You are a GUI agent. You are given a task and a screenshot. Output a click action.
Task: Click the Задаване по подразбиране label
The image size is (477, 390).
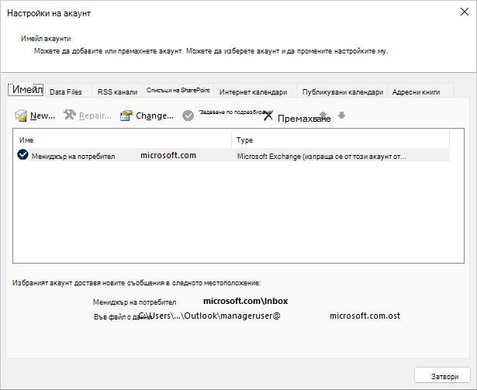[236, 112]
